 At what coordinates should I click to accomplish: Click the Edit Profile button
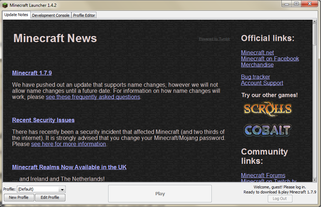coord(50,197)
